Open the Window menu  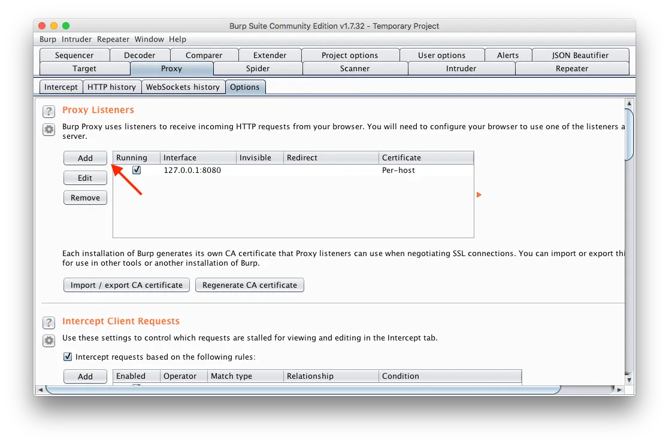tap(149, 39)
